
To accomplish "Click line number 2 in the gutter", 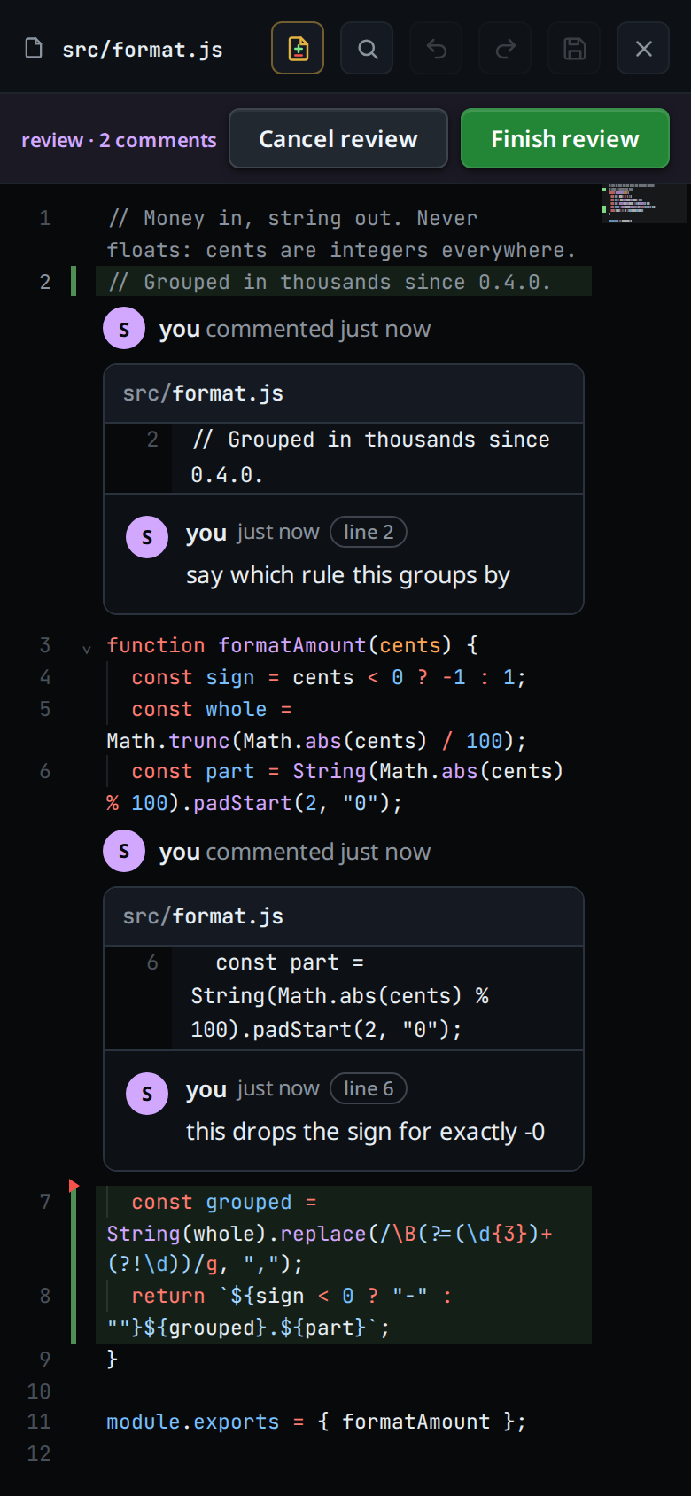I will (x=45, y=282).
